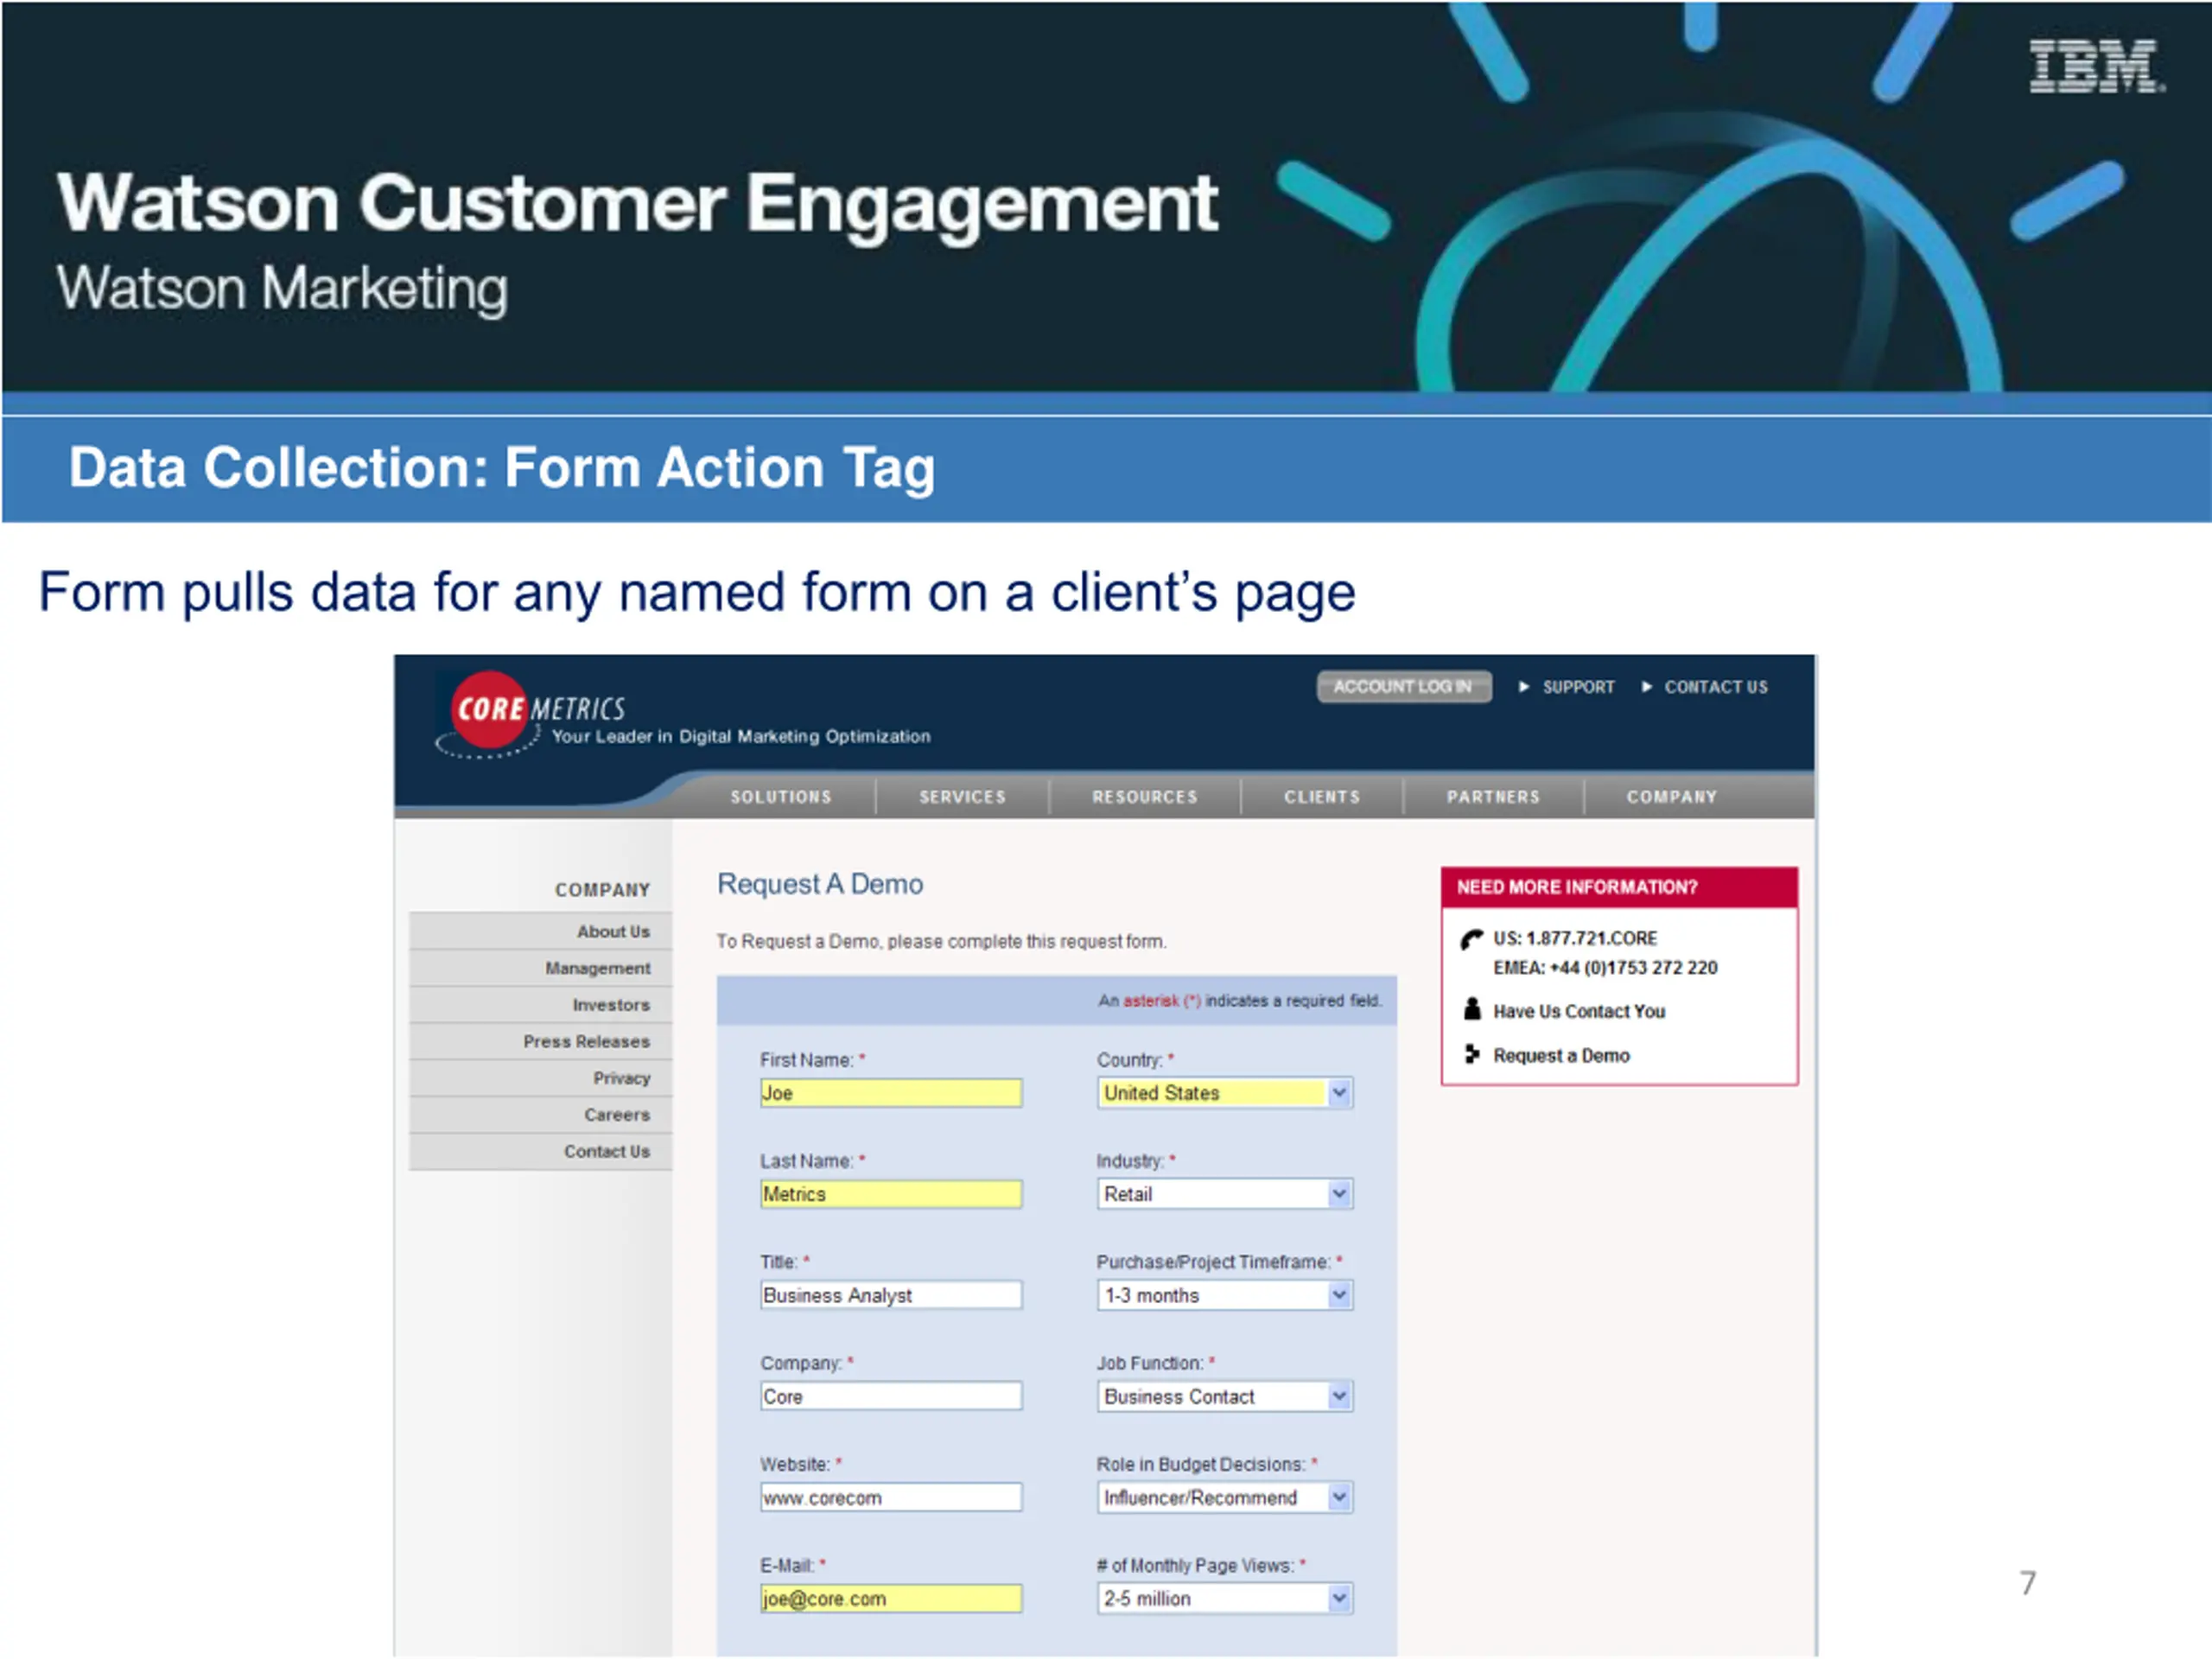
Task: Click the Title field with Business Analyst
Action: click(x=891, y=1295)
